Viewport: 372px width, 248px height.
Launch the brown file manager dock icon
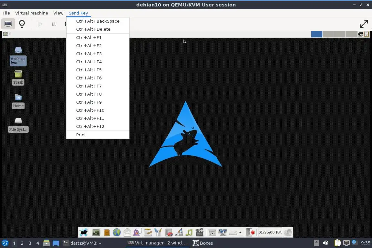coord(107,232)
